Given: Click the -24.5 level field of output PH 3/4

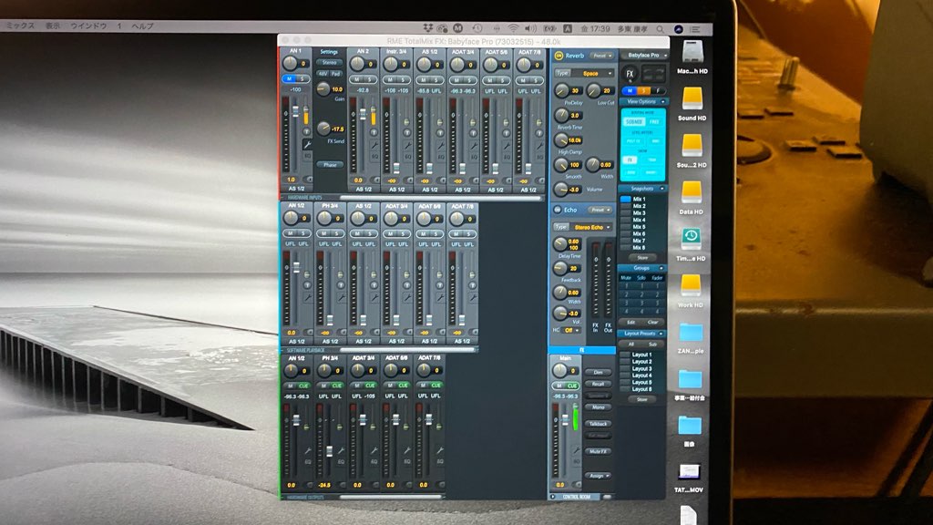Looking at the screenshot, I should pyautogui.click(x=325, y=485).
